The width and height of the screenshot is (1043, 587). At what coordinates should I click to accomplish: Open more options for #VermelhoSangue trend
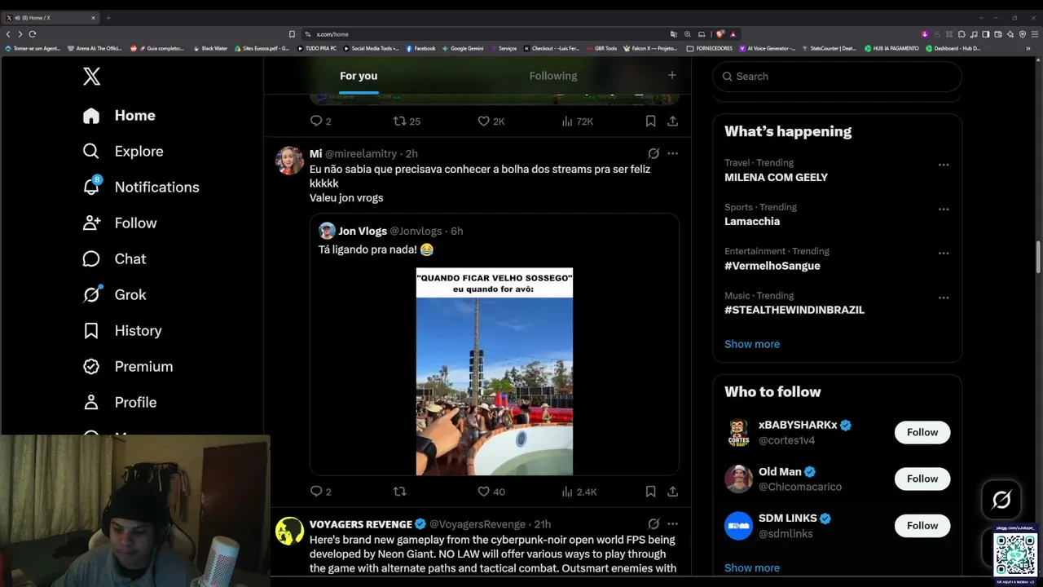click(x=944, y=253)
